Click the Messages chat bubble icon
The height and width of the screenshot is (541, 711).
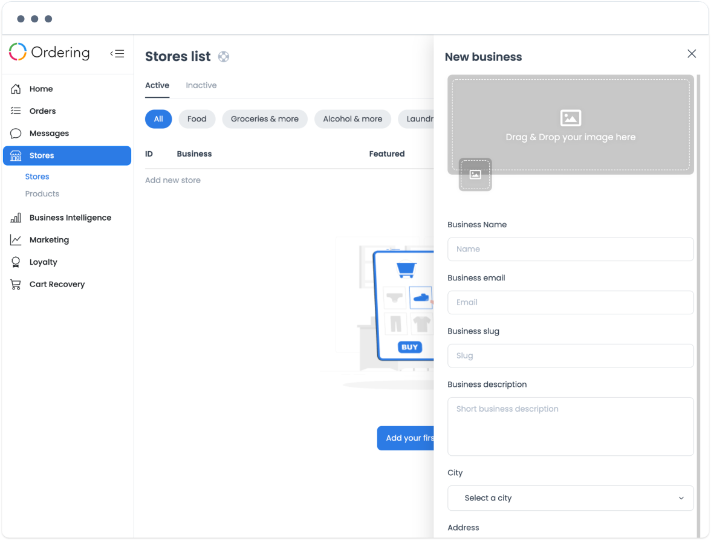pyautogui.click(x=16, y=134)
